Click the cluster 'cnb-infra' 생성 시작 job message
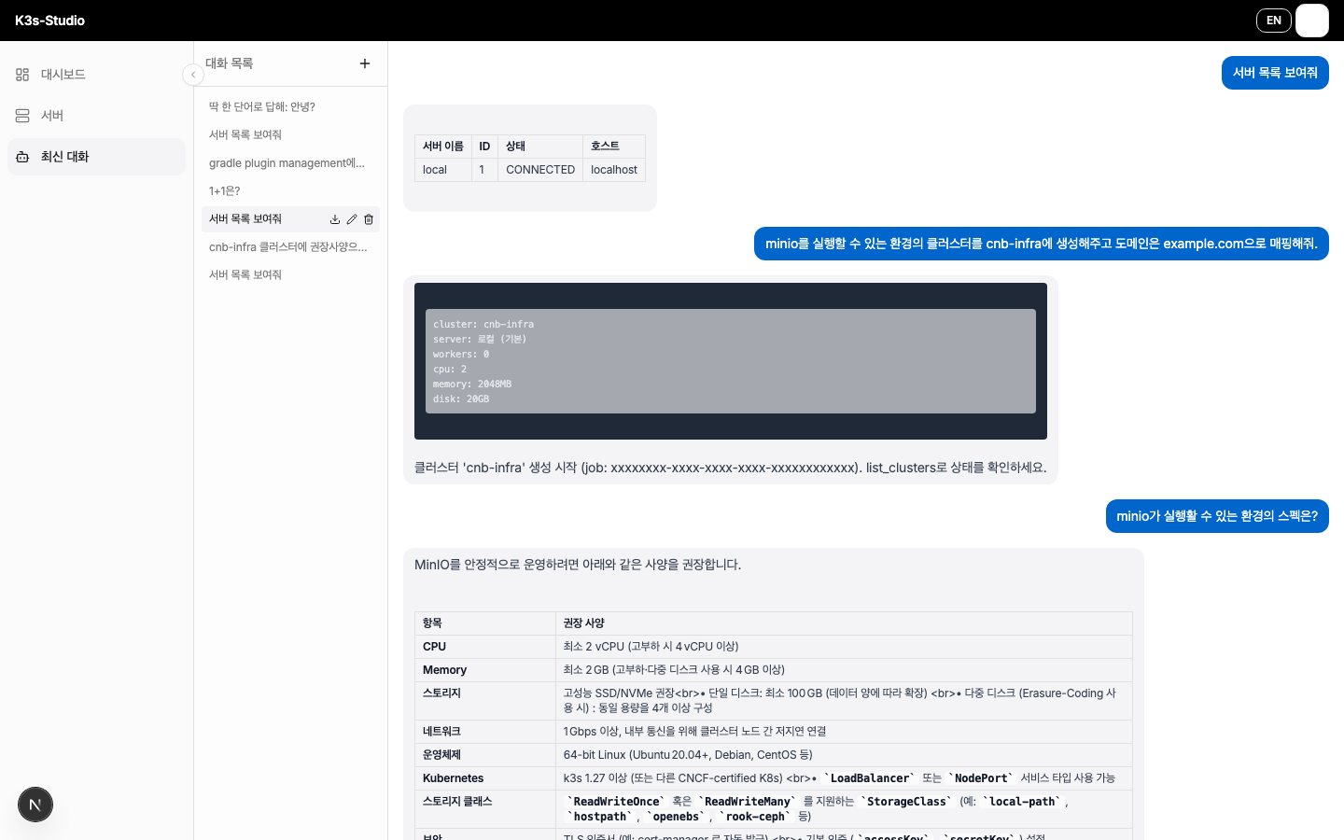This screenshot has height=840, width=1344. click(730, 468)
